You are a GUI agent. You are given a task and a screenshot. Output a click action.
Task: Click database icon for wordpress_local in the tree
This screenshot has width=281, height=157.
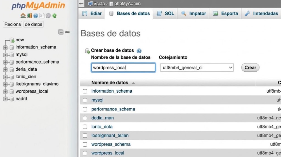(x=12, y=92)
